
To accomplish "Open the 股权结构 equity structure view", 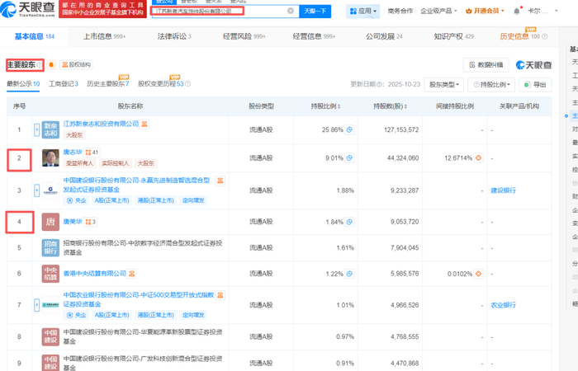I will 77,64.
